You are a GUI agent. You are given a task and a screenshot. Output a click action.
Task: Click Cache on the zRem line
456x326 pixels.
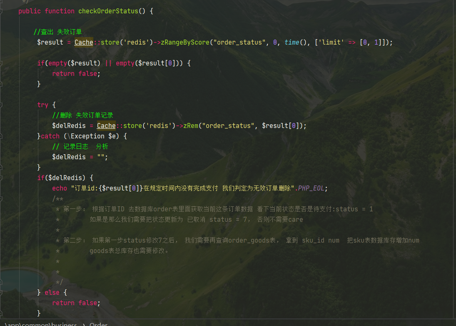tap(106, 126)
